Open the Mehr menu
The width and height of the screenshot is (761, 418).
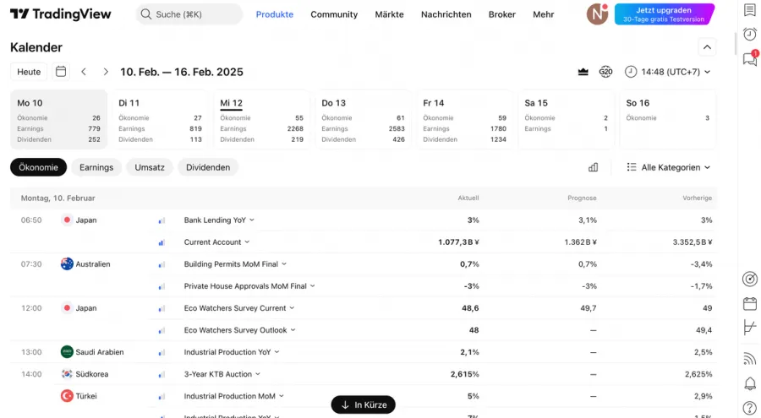tap(543, 14)
